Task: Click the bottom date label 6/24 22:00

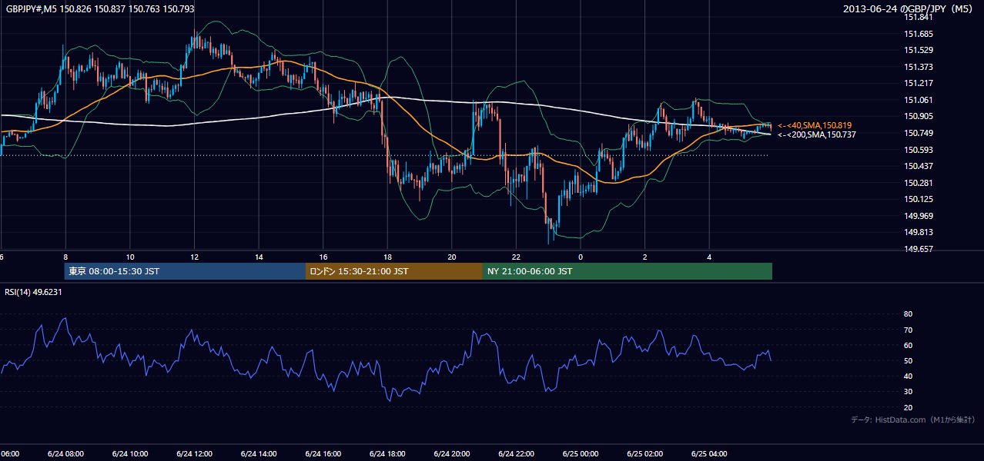Action: tap(516, 453)
